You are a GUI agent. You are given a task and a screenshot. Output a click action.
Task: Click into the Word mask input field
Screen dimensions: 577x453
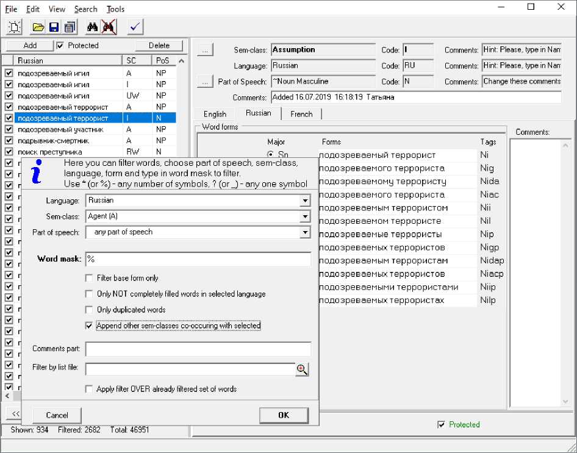(x=198, y=259)
